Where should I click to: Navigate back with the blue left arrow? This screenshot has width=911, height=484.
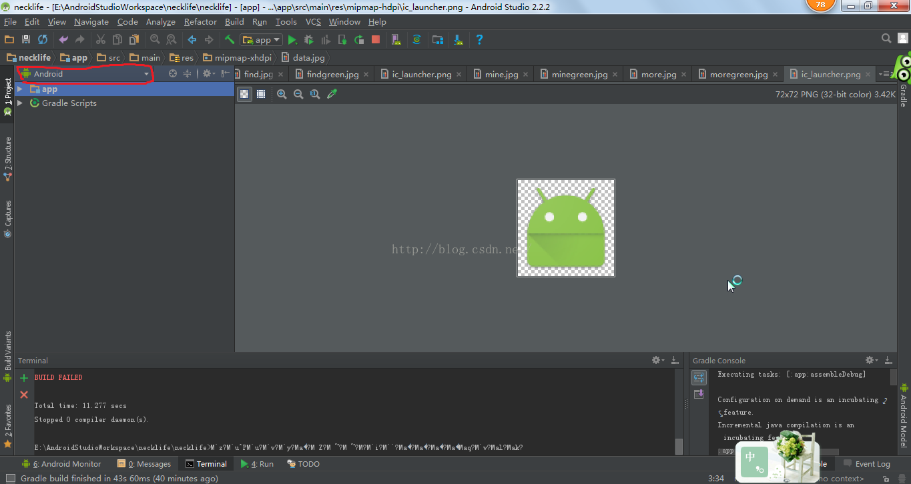tap(192, 39)
